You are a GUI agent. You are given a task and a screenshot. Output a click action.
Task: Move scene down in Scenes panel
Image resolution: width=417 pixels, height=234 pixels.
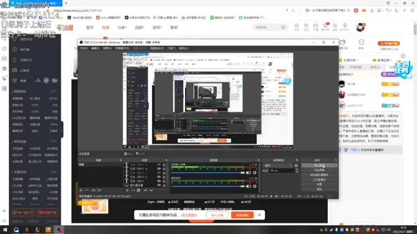coord(99,190)
